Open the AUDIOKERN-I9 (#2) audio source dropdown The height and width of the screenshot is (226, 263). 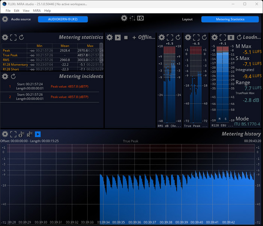pyautogui.click(x=63, y=19)
